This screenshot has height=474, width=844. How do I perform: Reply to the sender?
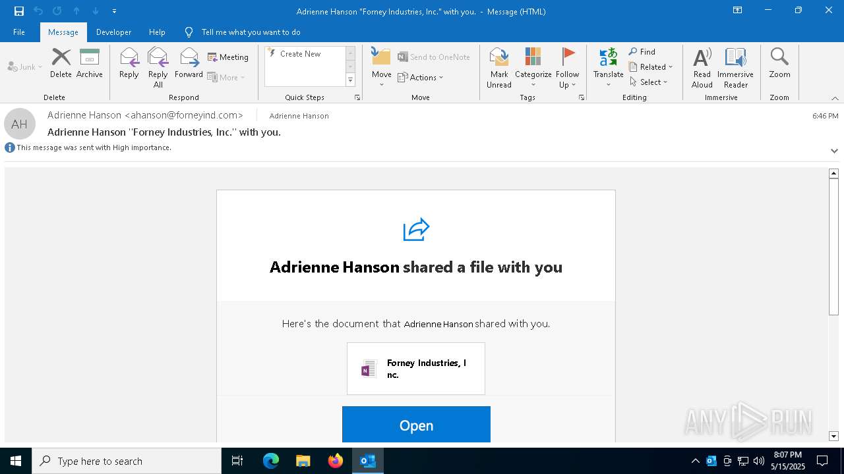click(129, 63)
